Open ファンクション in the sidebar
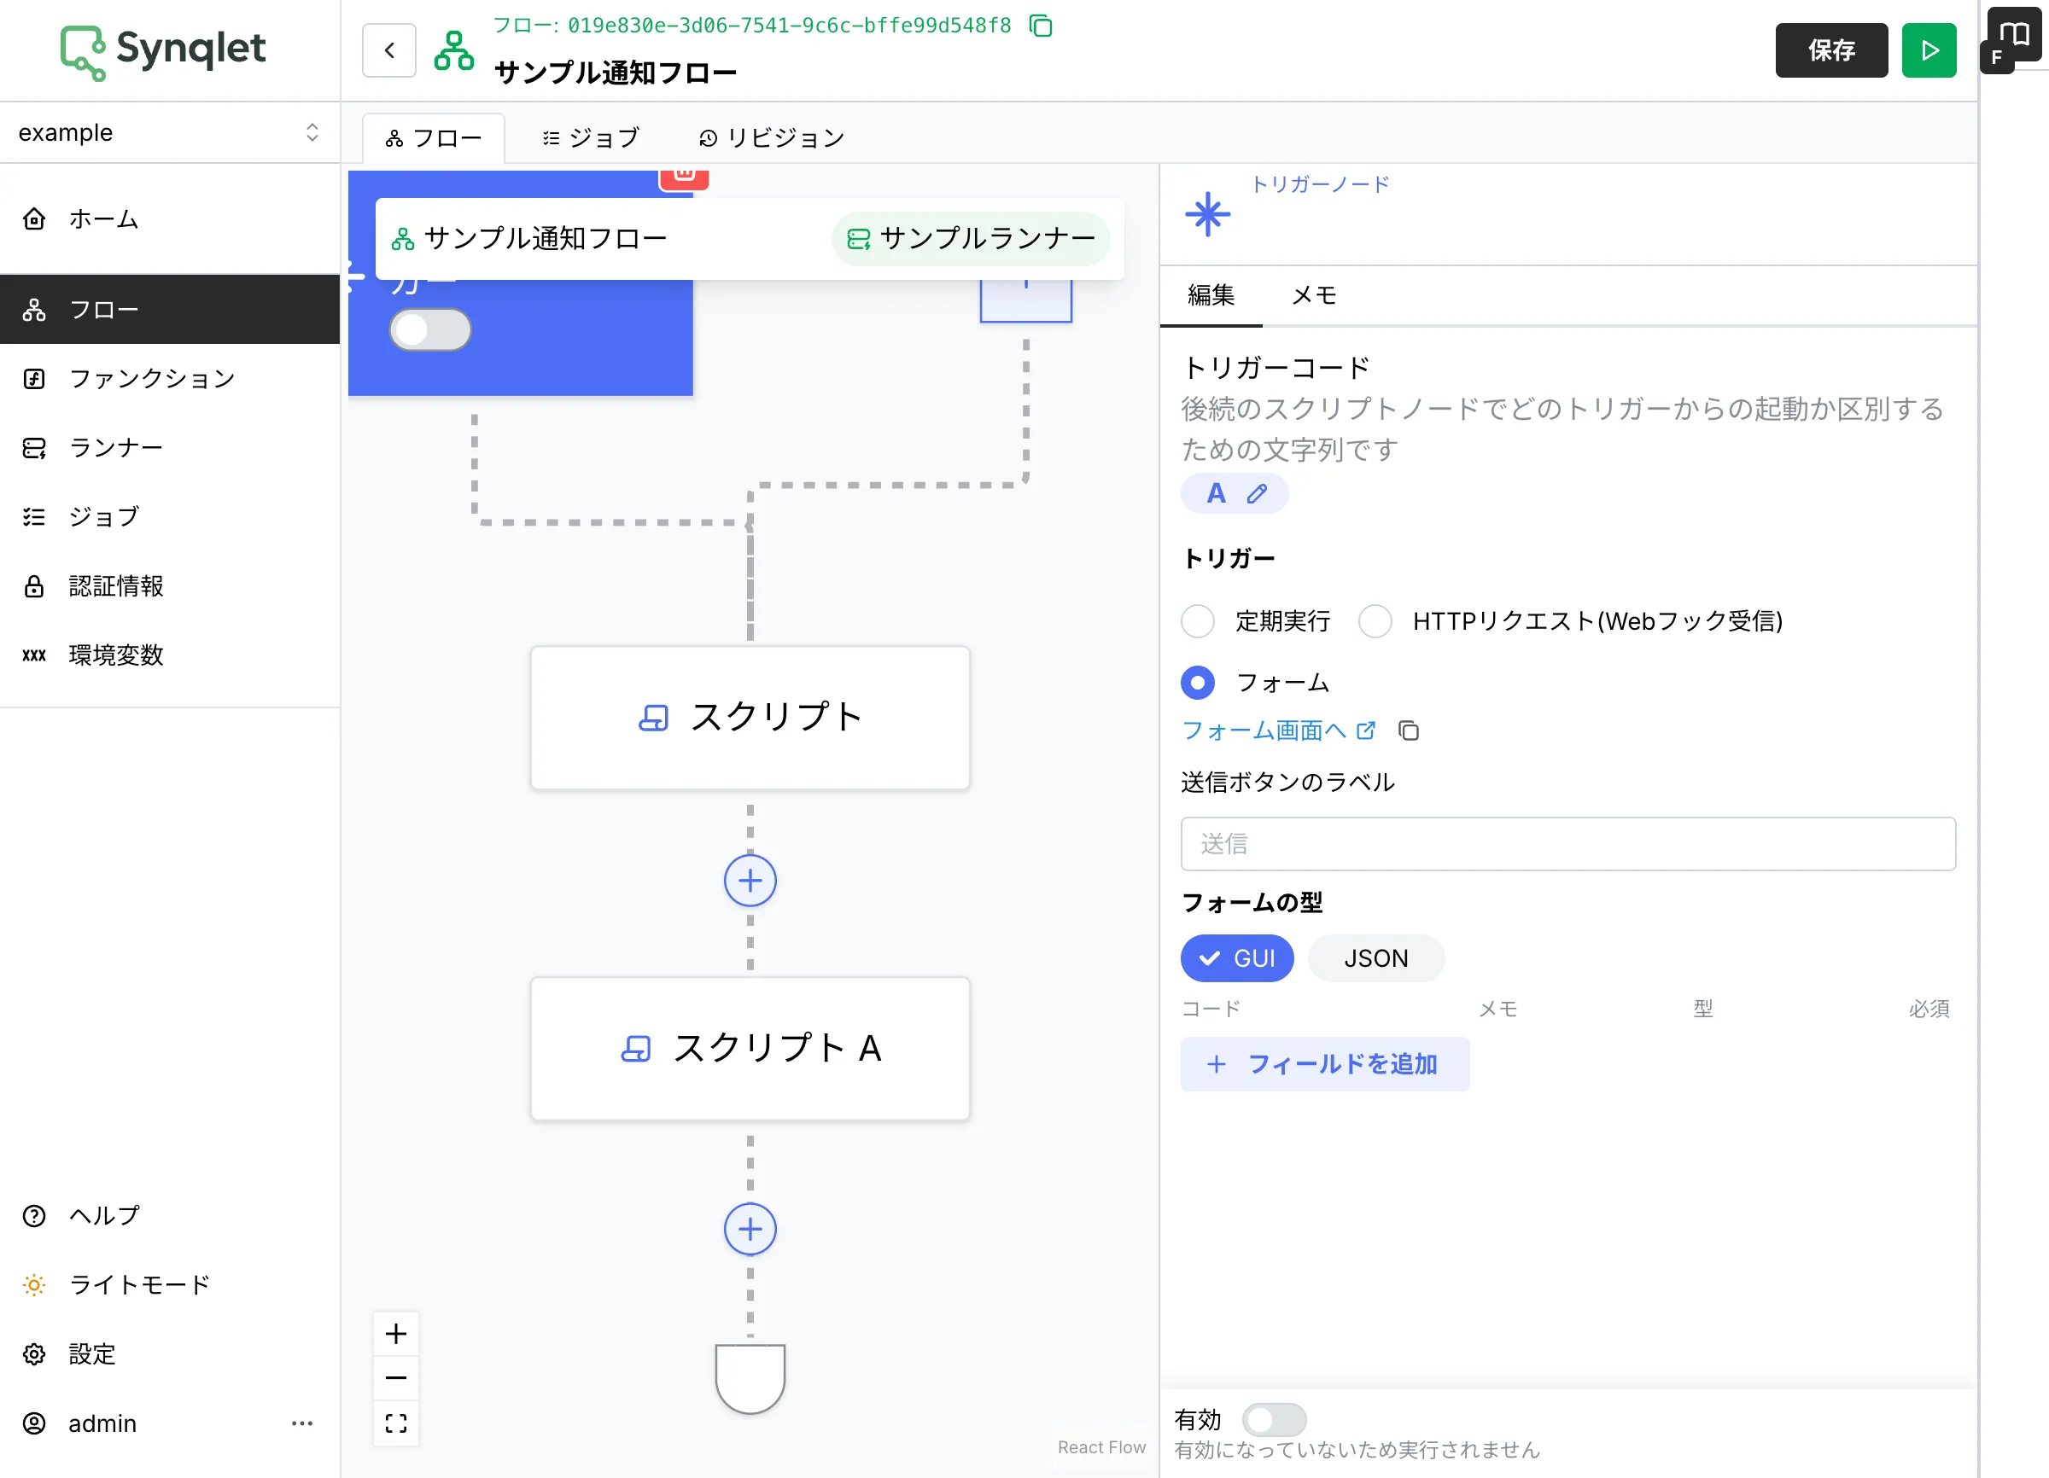2049x1478 pixels. [170, 378]
